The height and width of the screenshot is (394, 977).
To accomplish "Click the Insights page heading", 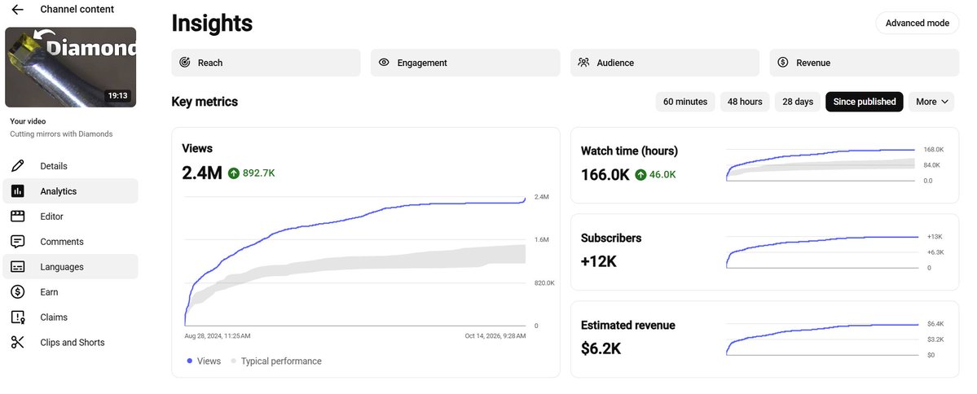I will pos(212,23).
